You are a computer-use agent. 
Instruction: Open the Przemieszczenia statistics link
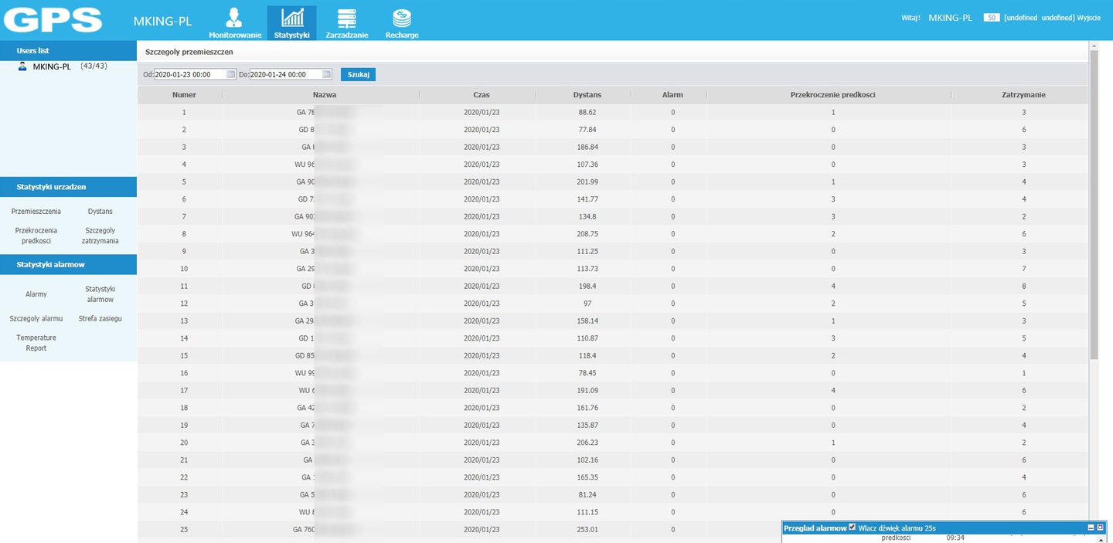(x=36, y=211)
